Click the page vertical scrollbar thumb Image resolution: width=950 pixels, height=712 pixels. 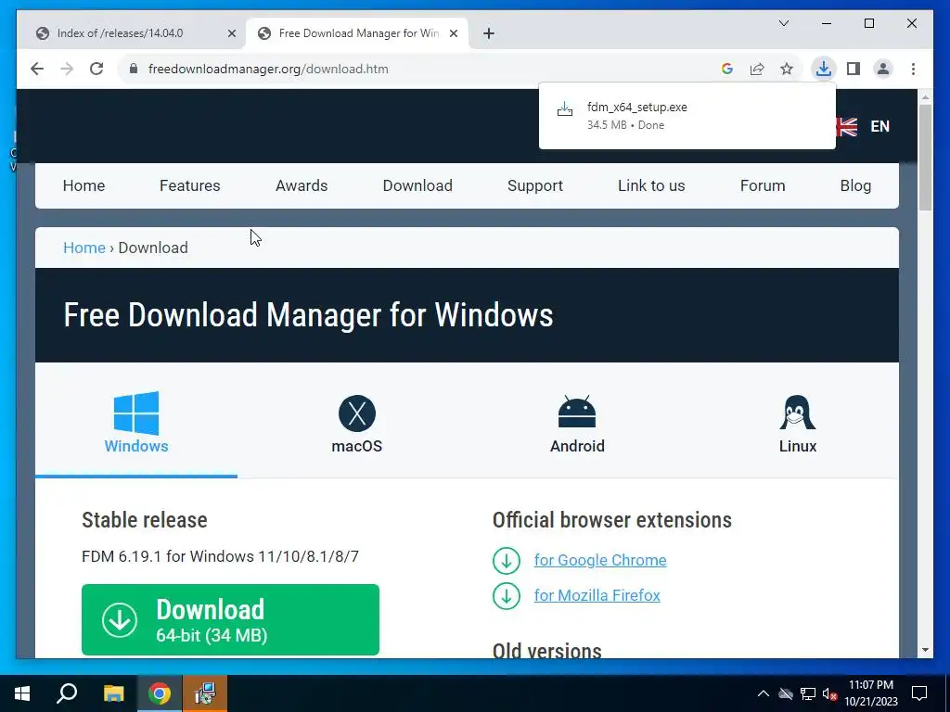point(925,158)
